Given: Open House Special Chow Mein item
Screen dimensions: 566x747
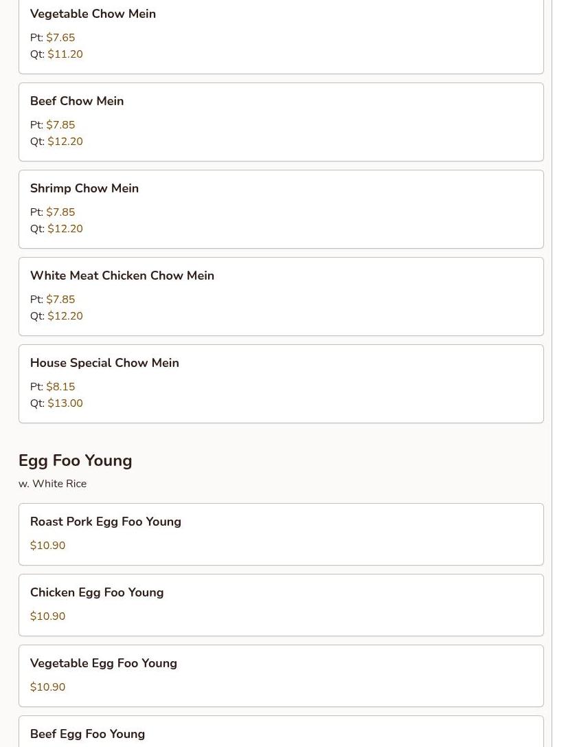Looking at the screenshot, I should click(281, 383).
